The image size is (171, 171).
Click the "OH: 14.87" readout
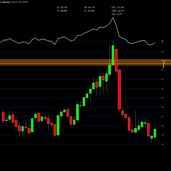tap(118, 11)
